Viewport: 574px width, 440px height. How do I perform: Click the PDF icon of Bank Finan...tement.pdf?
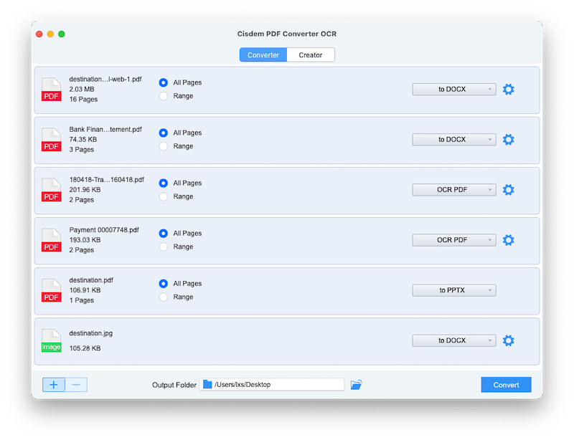[x=51, y=140]
